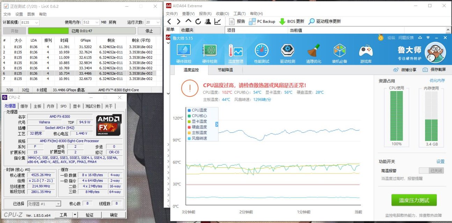Screen dimensions: 452x223
Task: Click CPU-Z 确定 button
Action: tap(114, 215)
